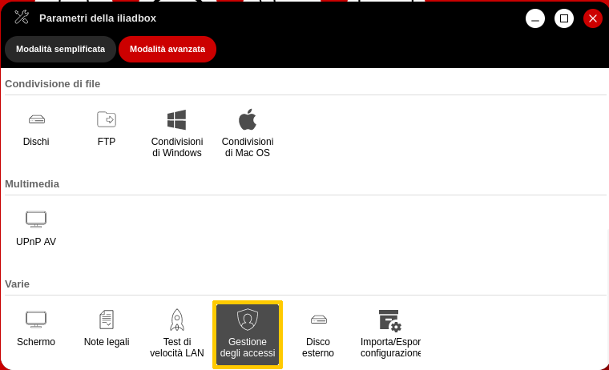The width and height of the screenshot is (609, 370).
Task: Click the Parametri della iliadbox title text
Action: [x=98, y=18]
